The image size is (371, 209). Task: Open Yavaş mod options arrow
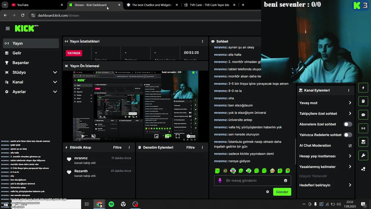[350, 103]
